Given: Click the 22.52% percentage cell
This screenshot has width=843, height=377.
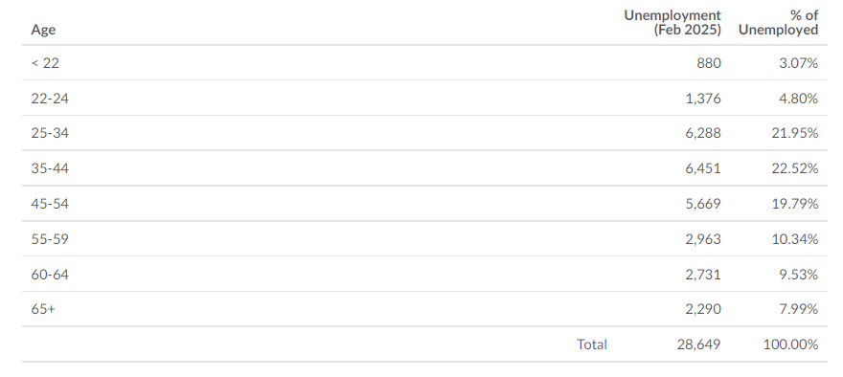Looking at the screenshot, I should click(x=795, y=168).
